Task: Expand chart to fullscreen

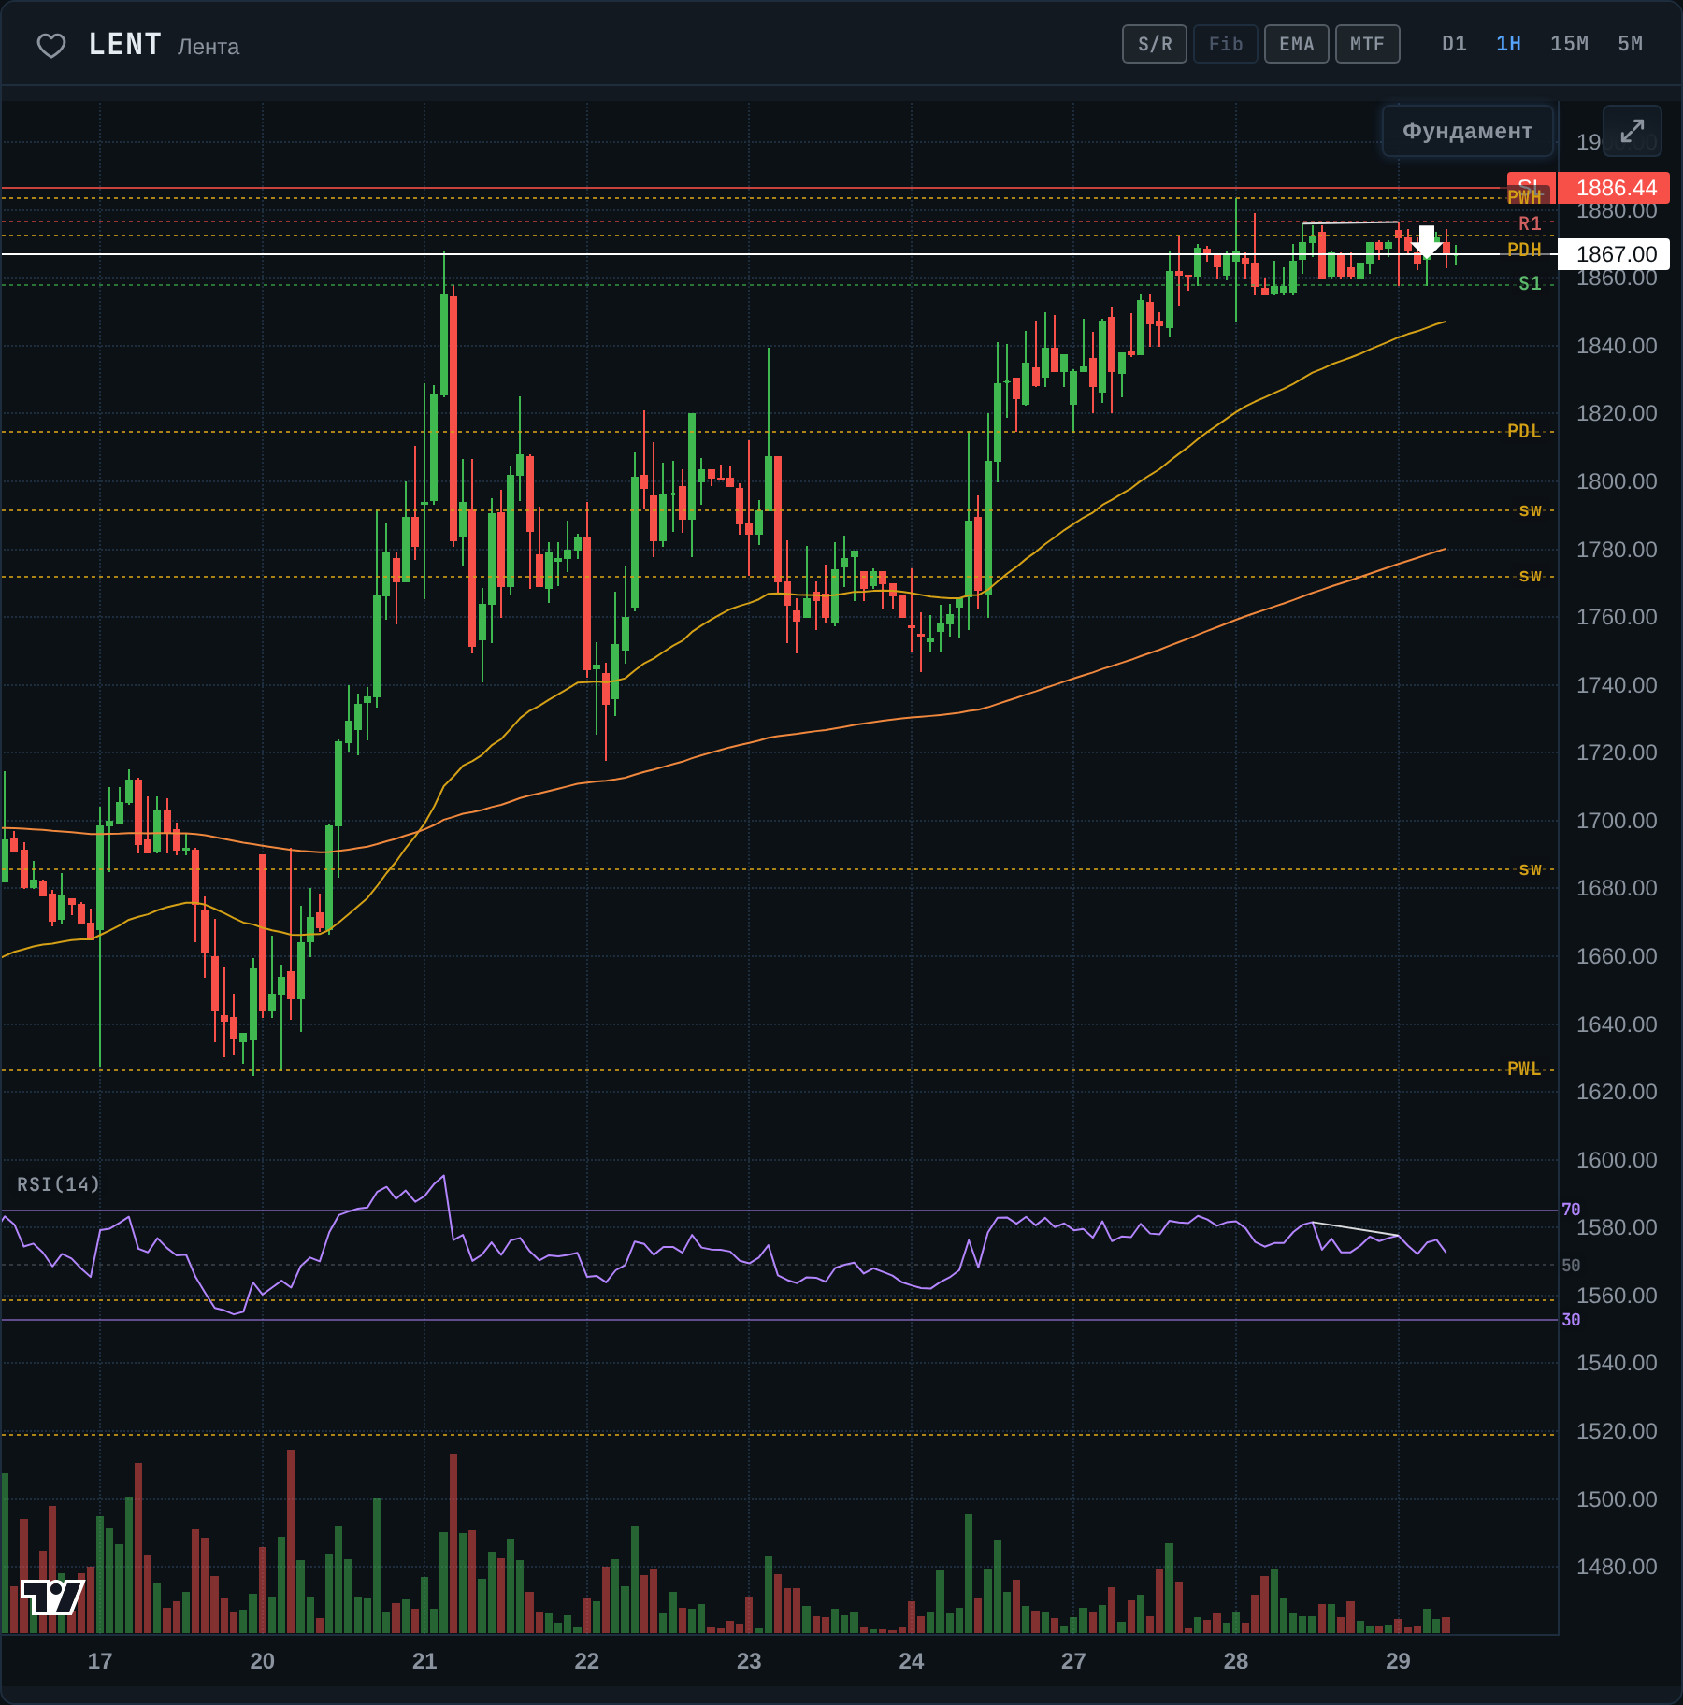Action: tap(1632, 131)
